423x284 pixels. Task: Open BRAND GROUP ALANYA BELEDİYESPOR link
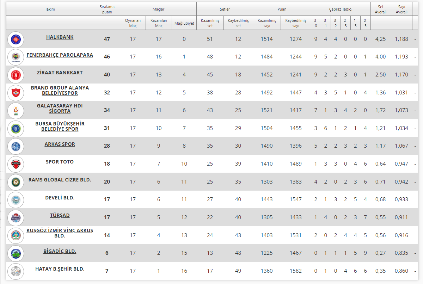[x=60, y=91]
